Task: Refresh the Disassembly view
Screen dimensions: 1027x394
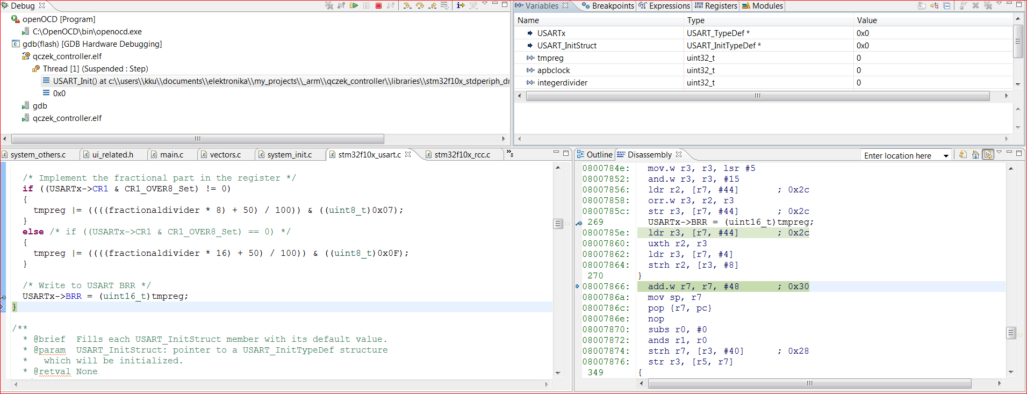Action: [963, 155]
